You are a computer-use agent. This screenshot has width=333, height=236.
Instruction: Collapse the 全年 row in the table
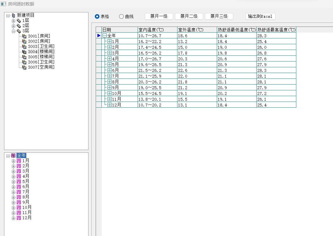(x=105, y=35)
